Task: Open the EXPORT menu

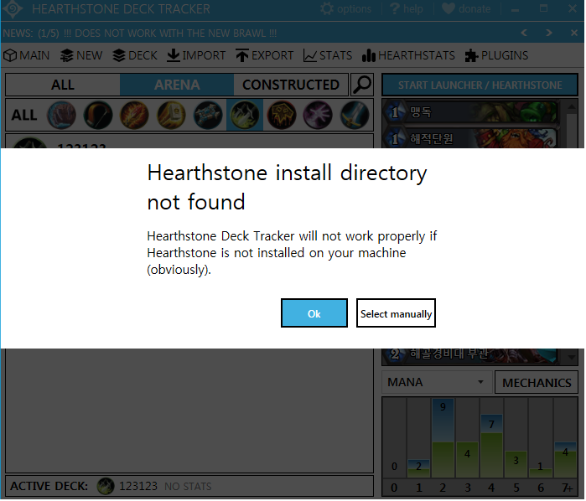Action: (x=265, y=55)
